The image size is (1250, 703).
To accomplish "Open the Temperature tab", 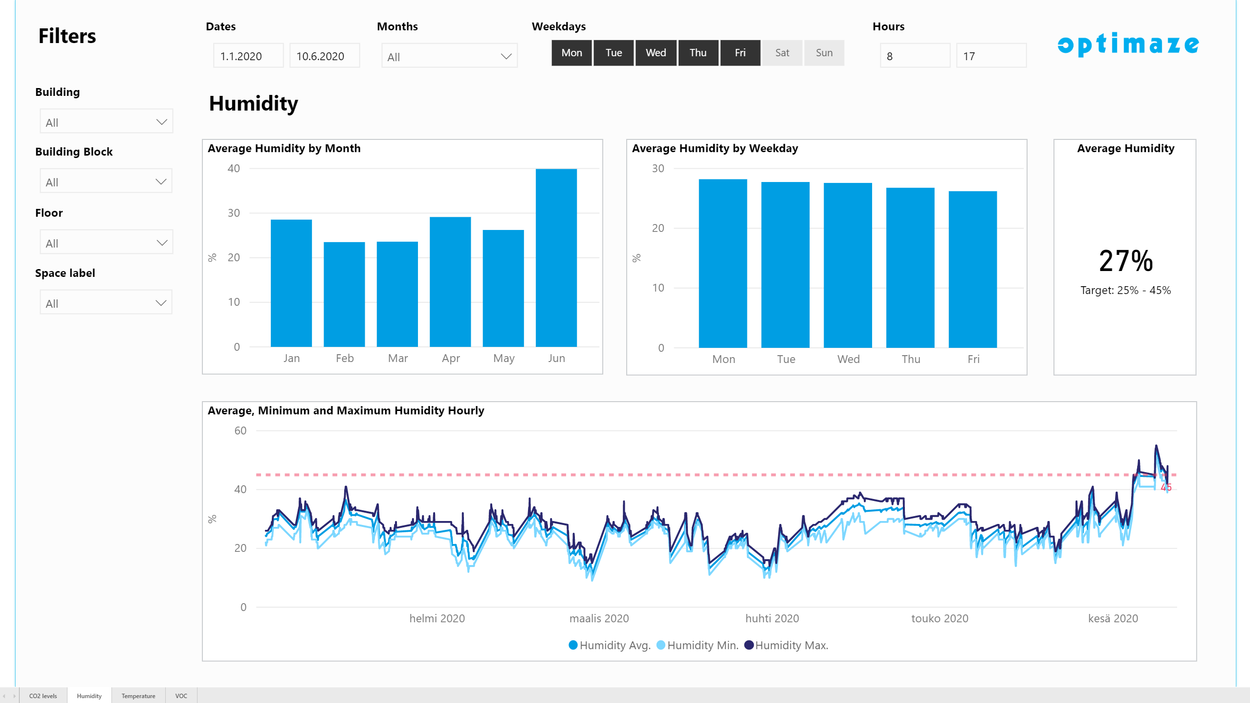I will (138, 695).
